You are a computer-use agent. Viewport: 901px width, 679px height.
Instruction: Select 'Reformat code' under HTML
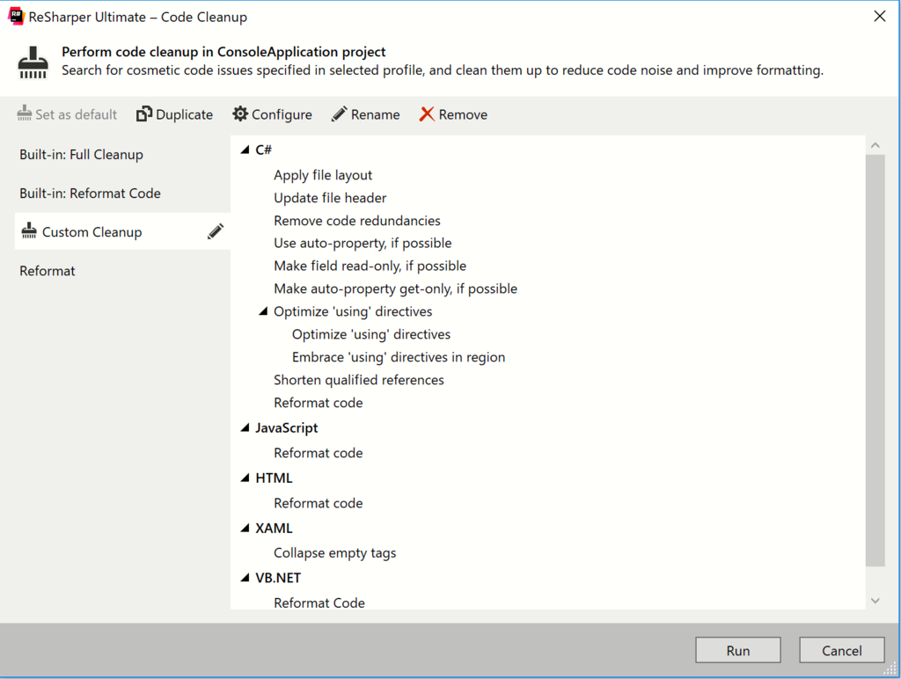coord(318,502)
